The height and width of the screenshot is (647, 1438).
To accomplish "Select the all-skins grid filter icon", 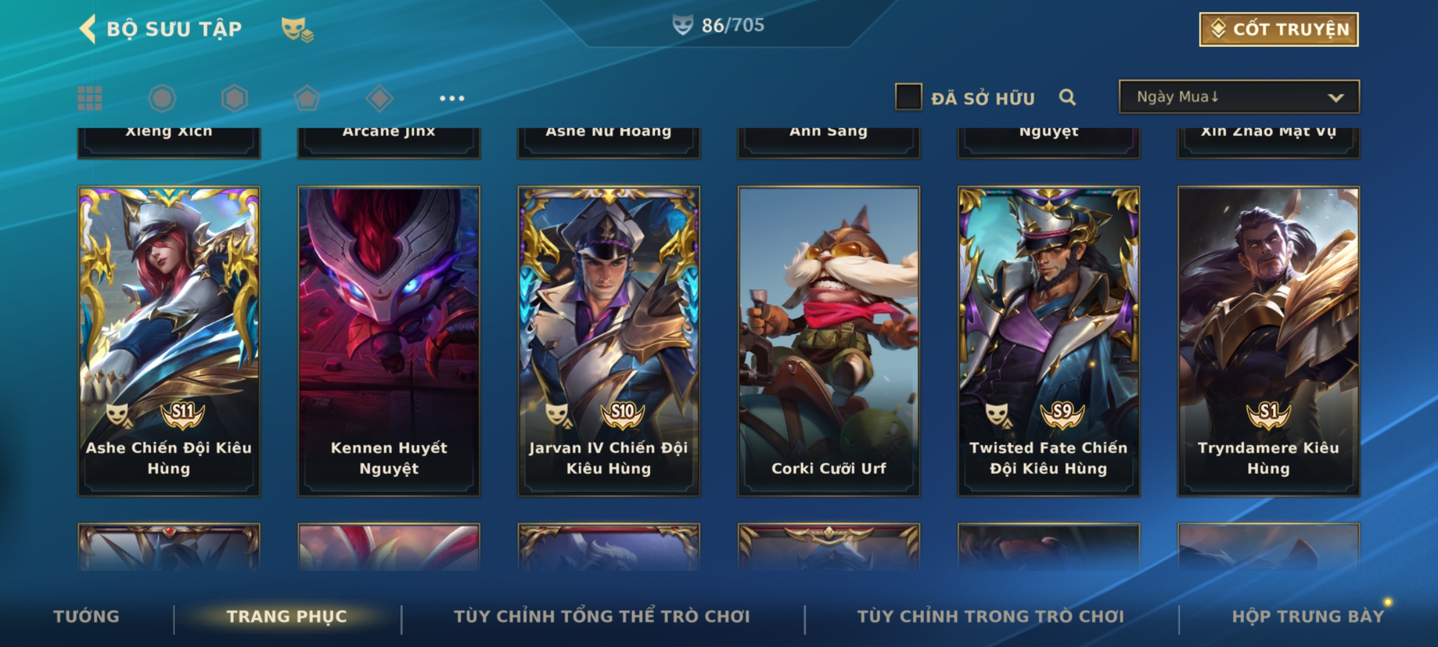I will click(x=90, y=98).
